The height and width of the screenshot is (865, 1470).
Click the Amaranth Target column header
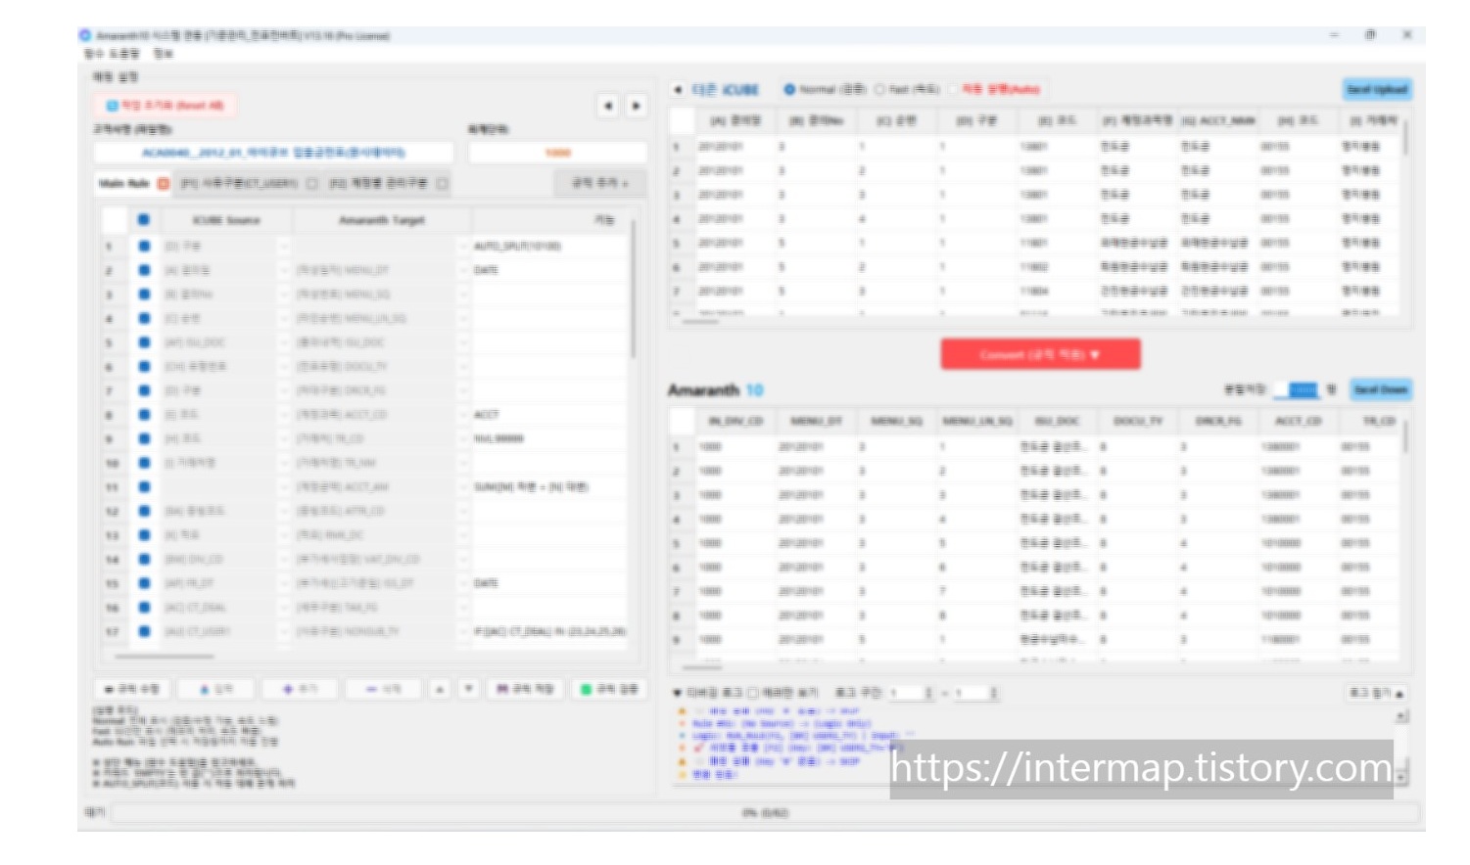tap(382, 220)
